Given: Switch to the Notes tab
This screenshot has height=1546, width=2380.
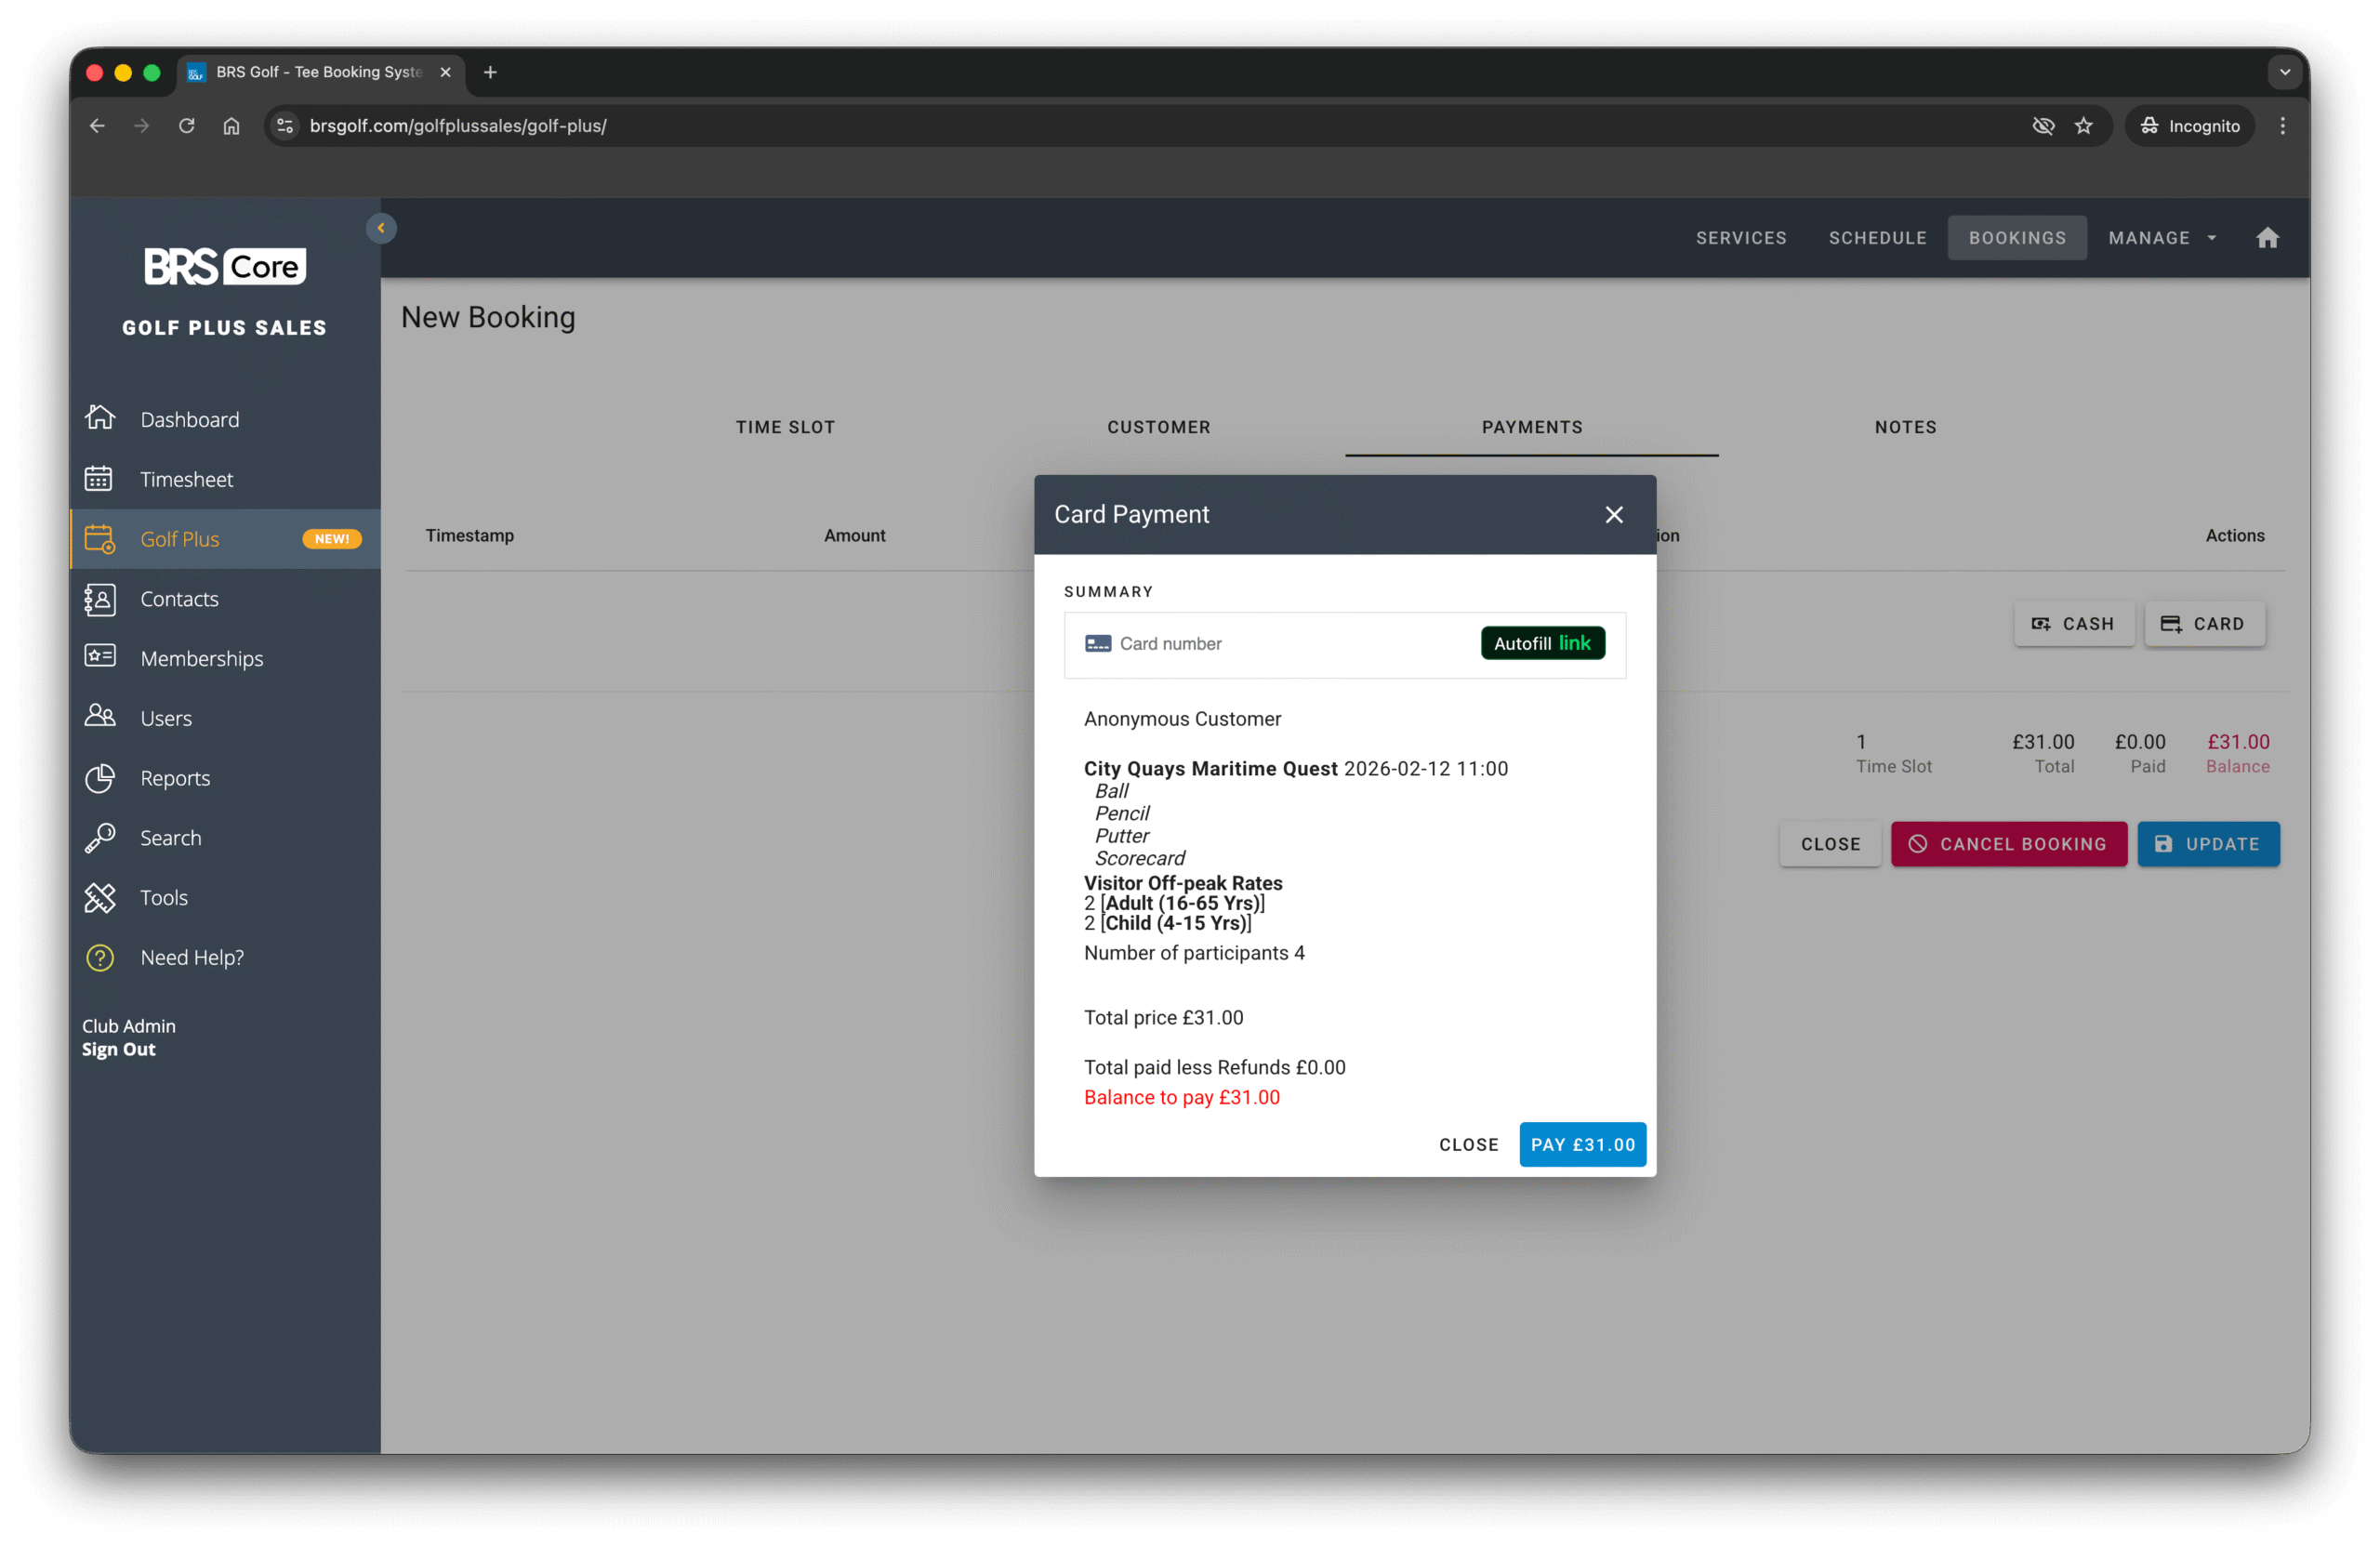Looking at the screenshot, I should click(x=1905, y=427).
